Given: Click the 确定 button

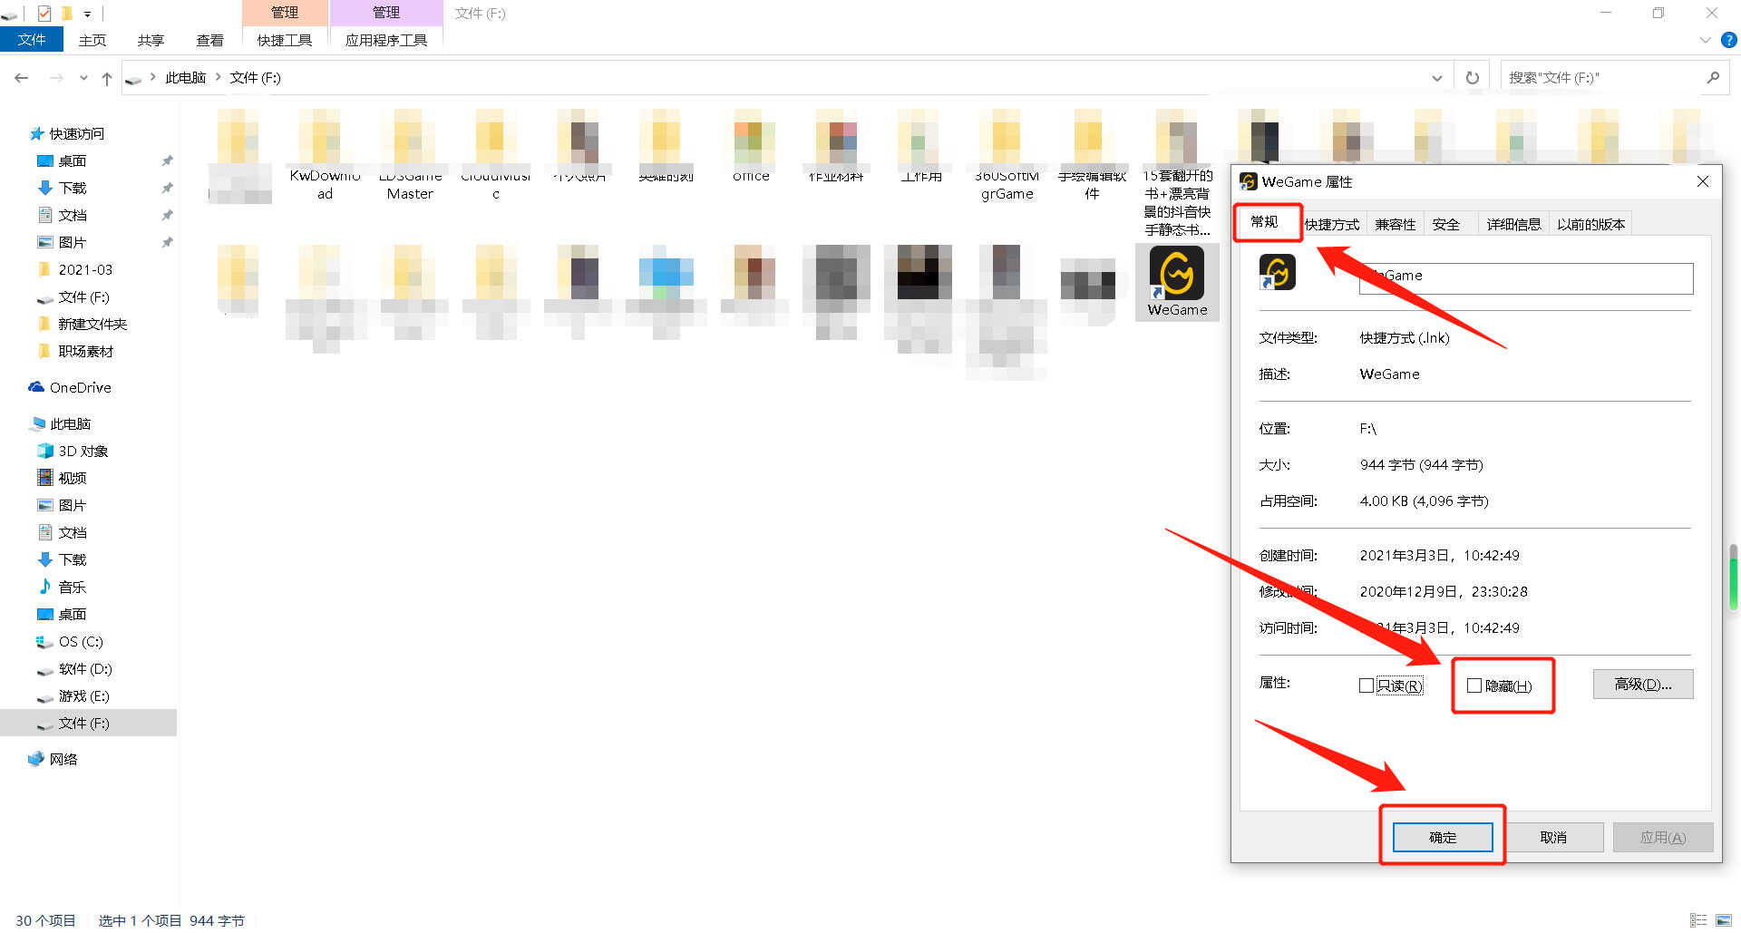Looking at the screenshot, I should tap(1443, 837).
